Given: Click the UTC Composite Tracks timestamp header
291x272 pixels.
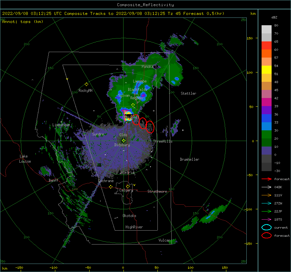Looking at the screenshot, I should [113, 14].
